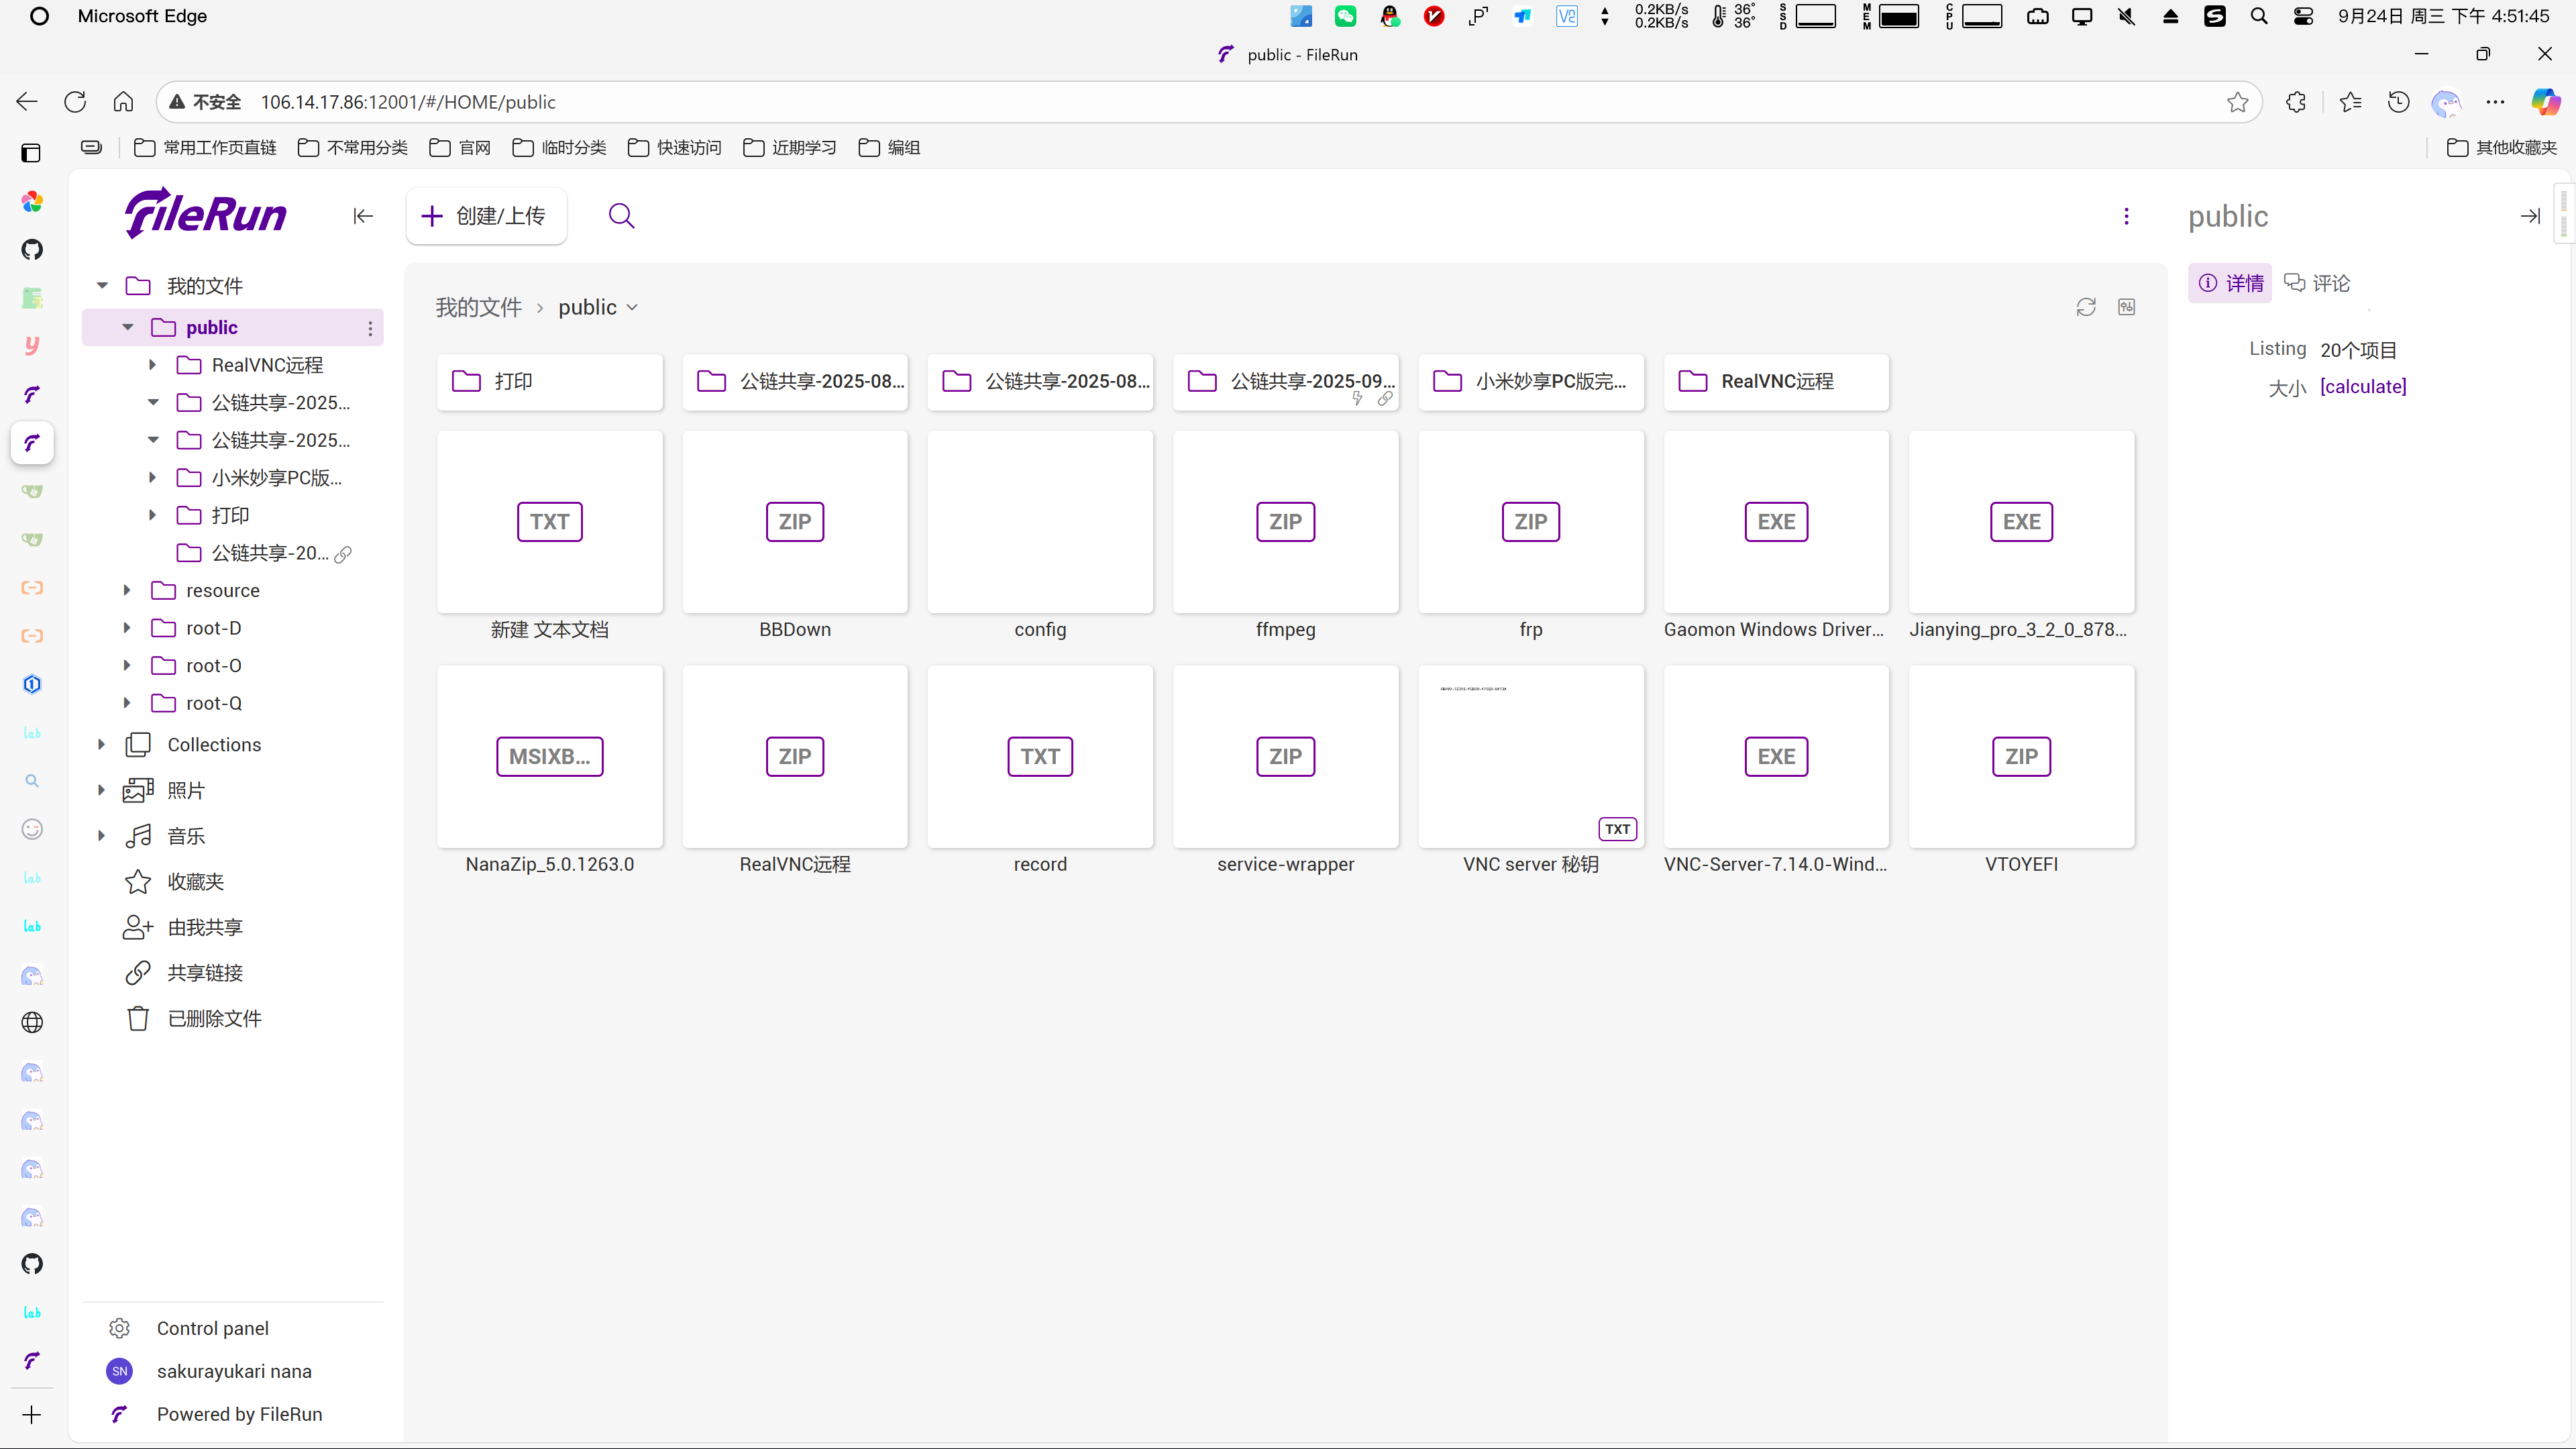Expand the resource folder in tree
This screenshot has width=2576, height=1449.
[127, 590]
